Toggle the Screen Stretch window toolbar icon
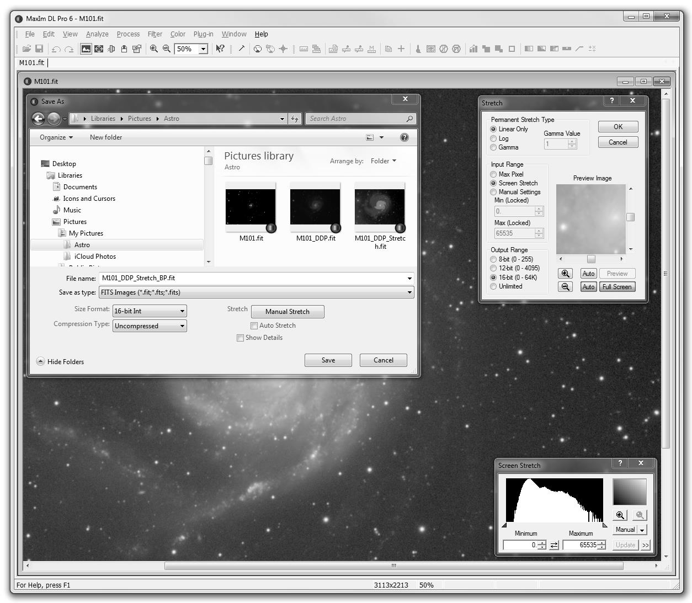The image size is (692, 603). pyautogui.click(x=86, y=49)
